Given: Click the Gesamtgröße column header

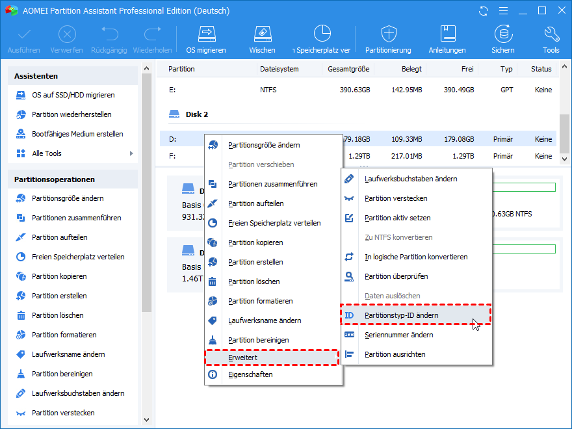Looking at the screenshot, I should point(348,69).
